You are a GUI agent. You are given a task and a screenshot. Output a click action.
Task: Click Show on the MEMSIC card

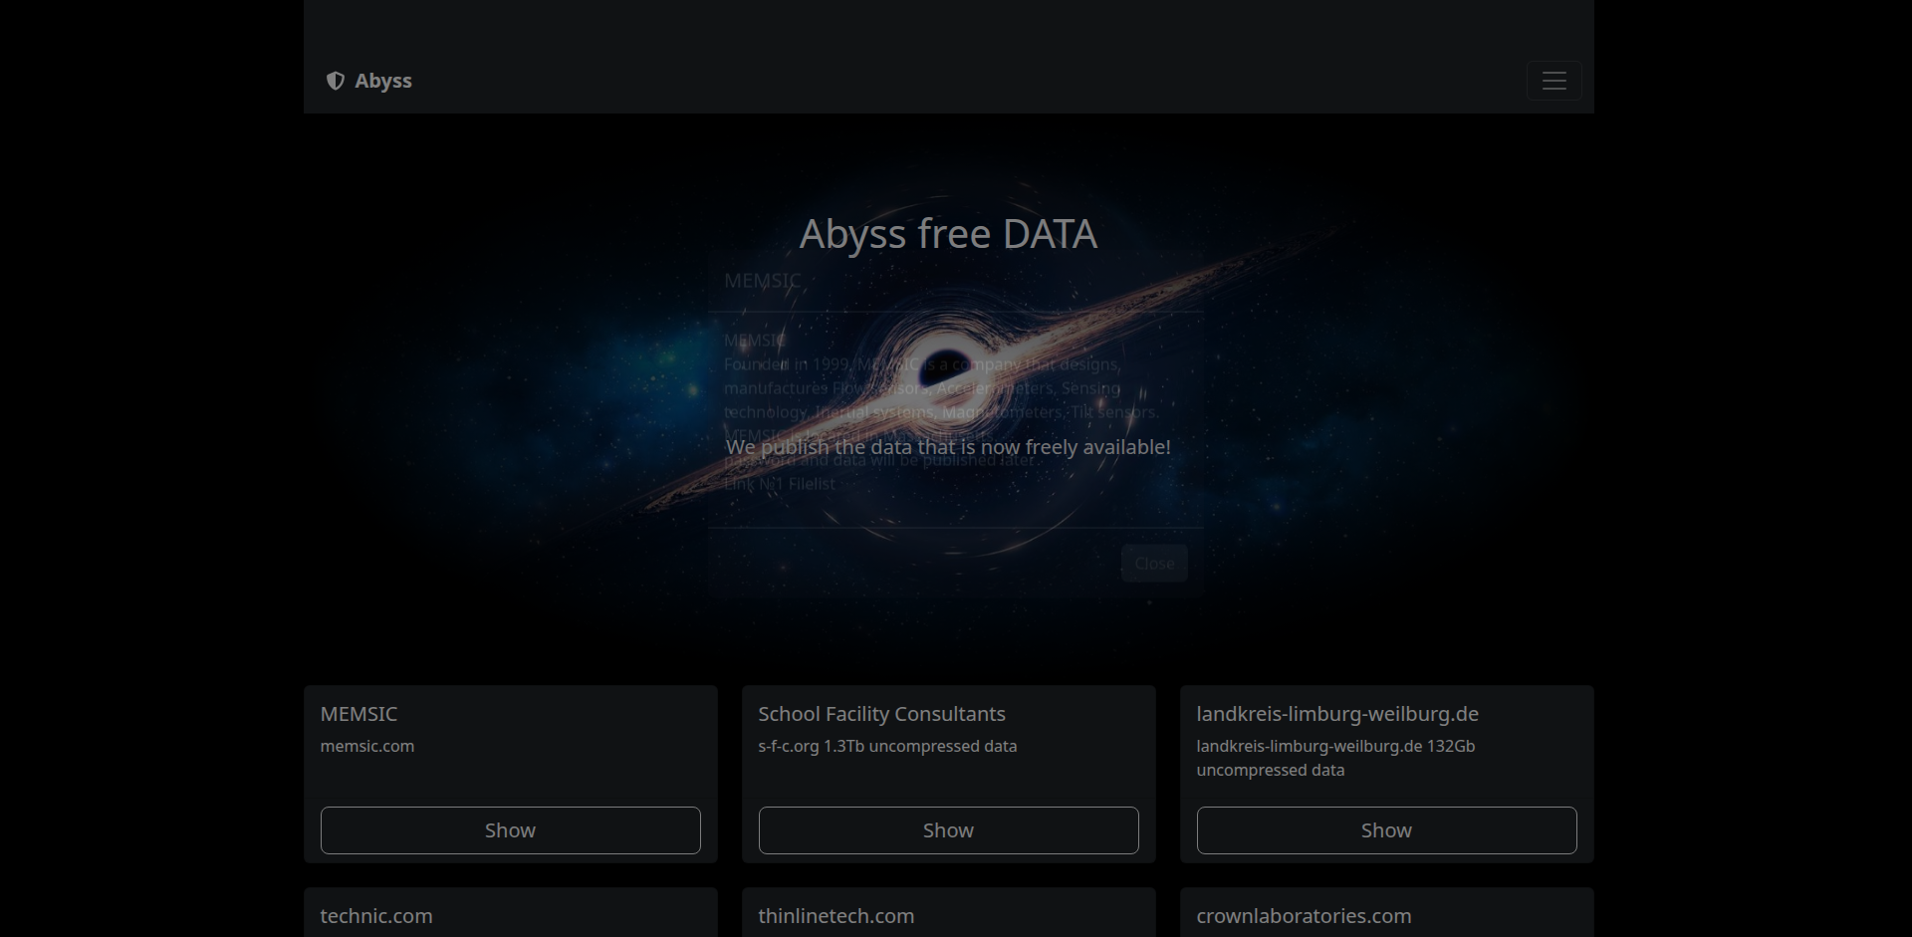coord(510,830)
